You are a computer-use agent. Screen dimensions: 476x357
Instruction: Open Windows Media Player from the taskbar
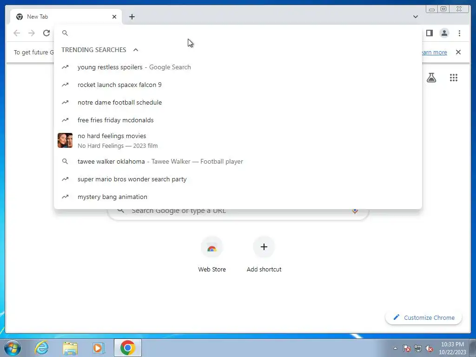[x=98, y=348]
